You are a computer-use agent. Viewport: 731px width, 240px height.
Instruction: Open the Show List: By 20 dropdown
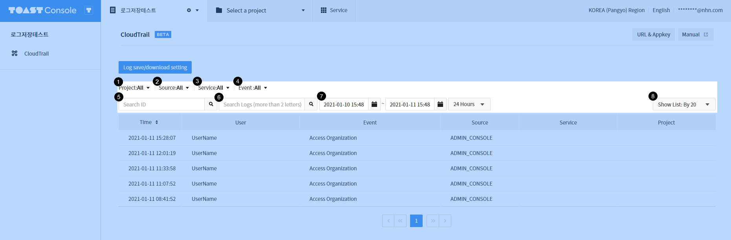pyautogui.click(x=684, y=104)
